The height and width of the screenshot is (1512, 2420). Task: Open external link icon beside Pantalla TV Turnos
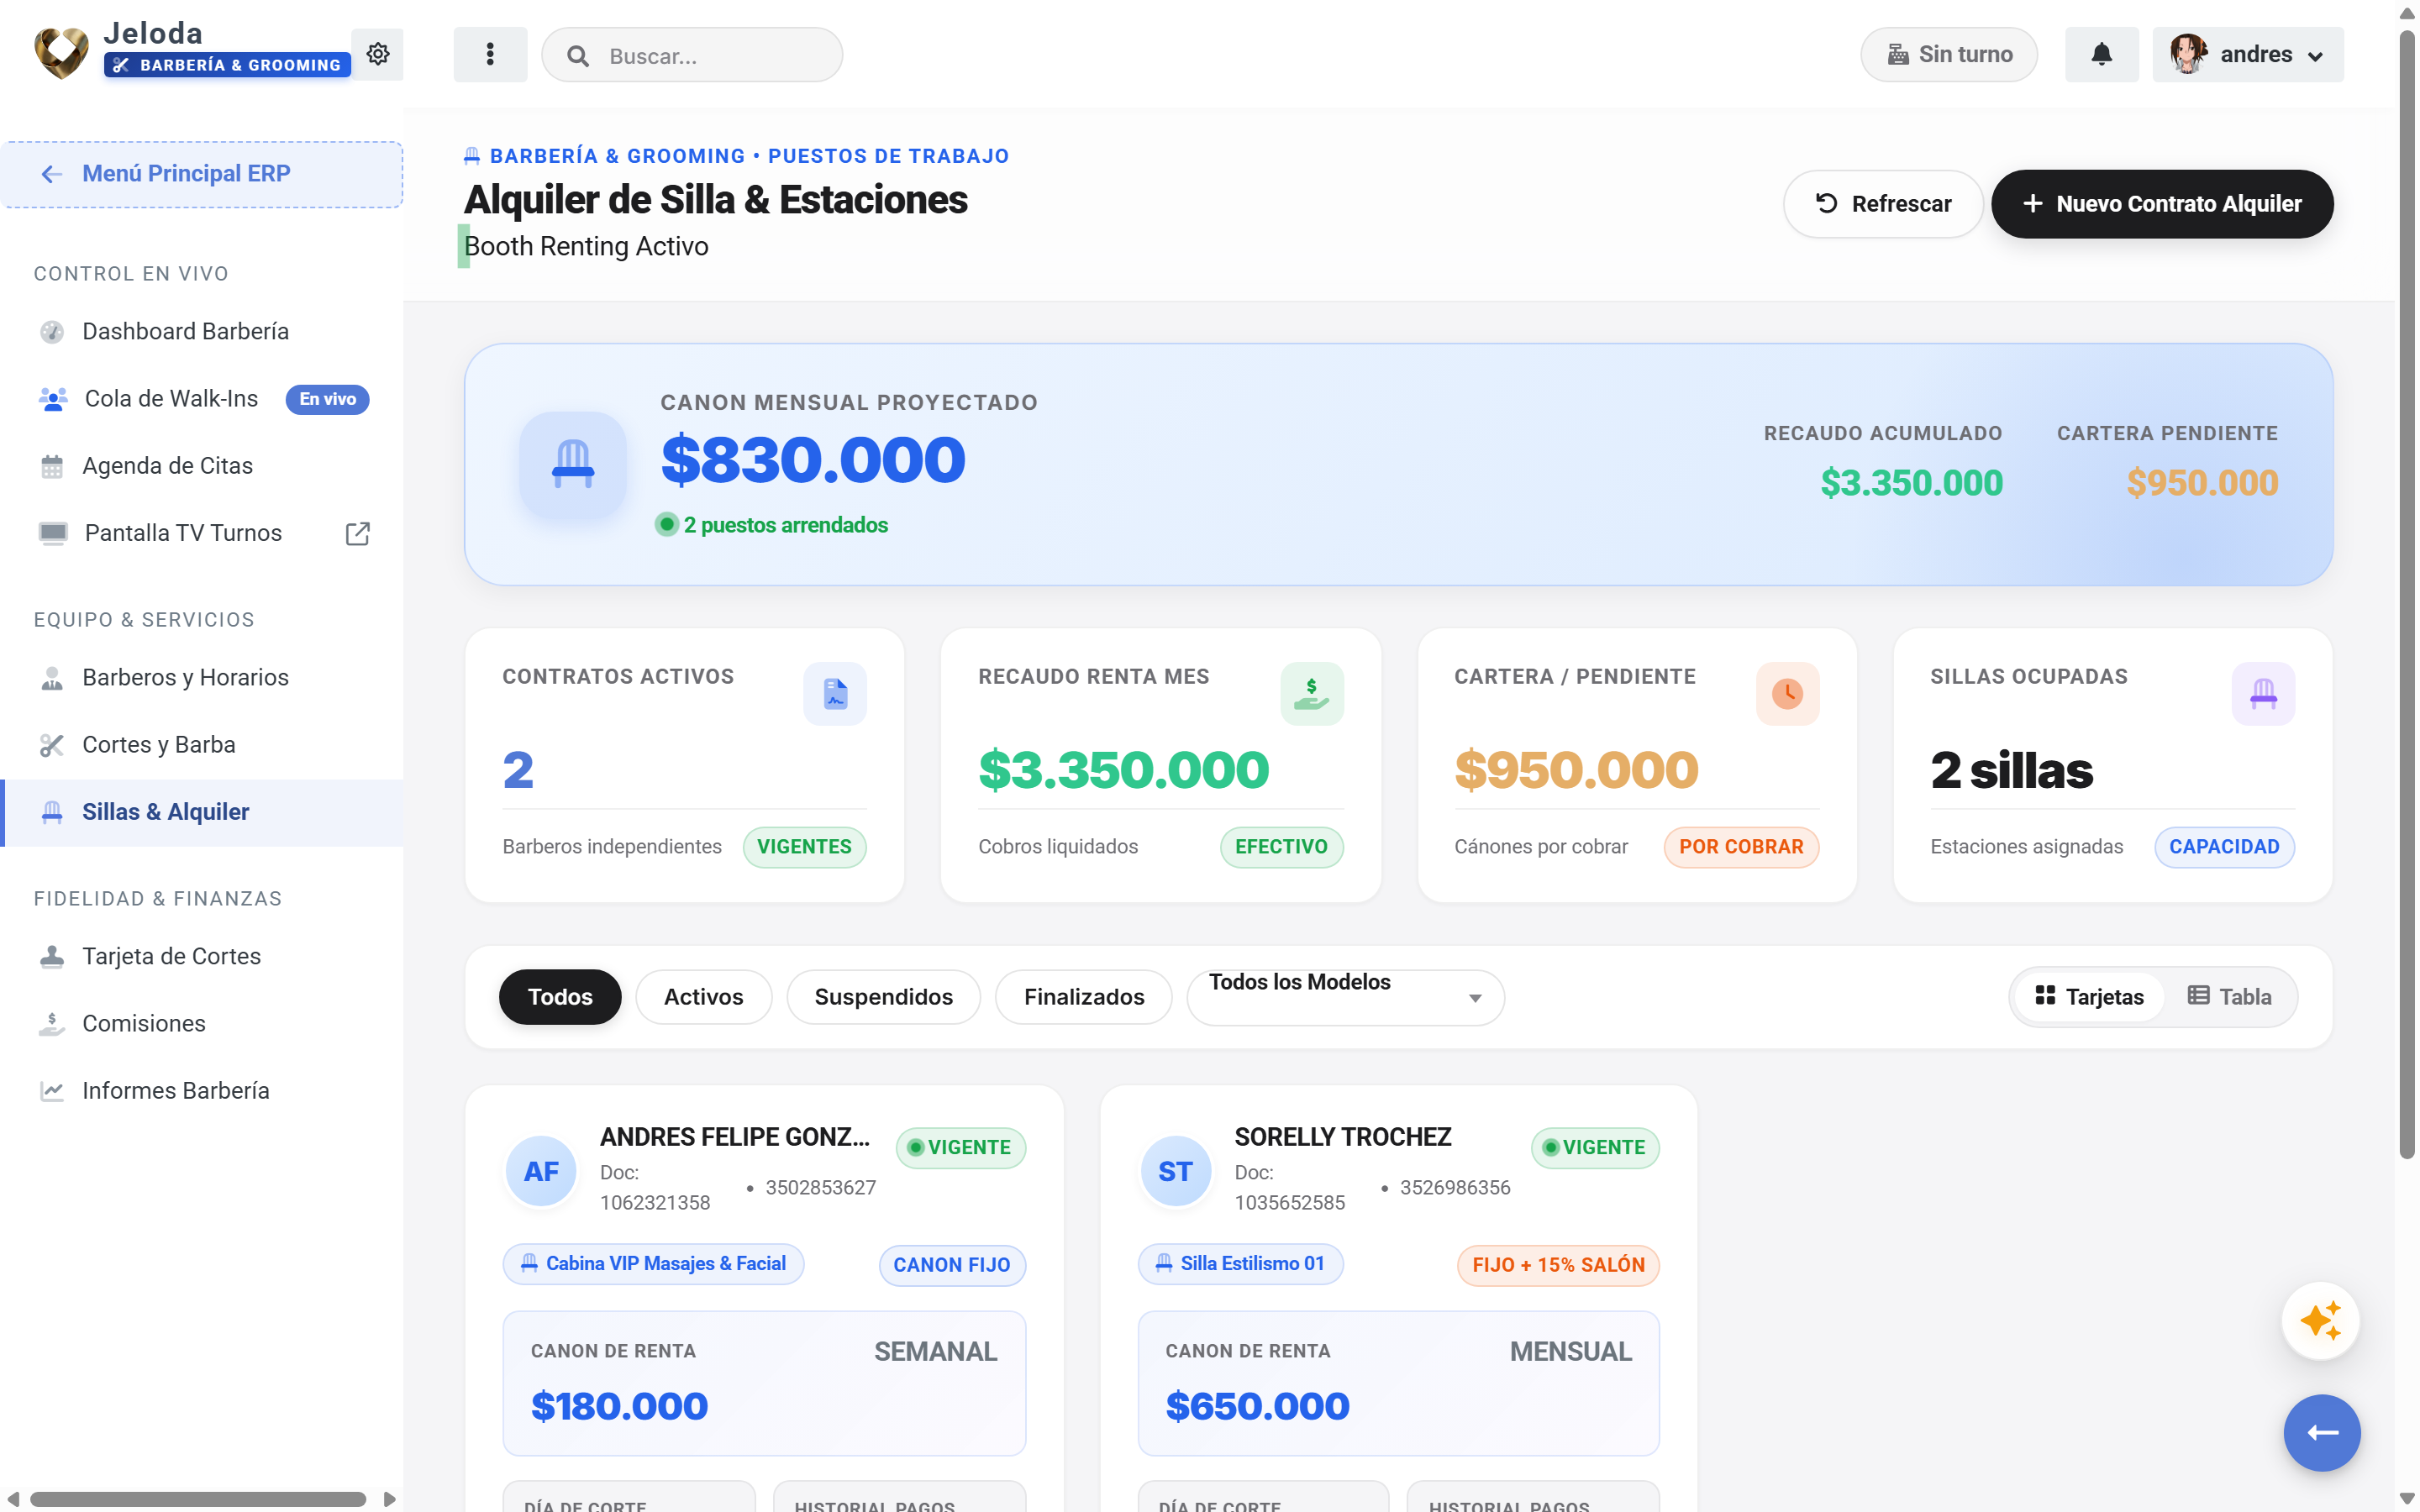tap(357, 533)
